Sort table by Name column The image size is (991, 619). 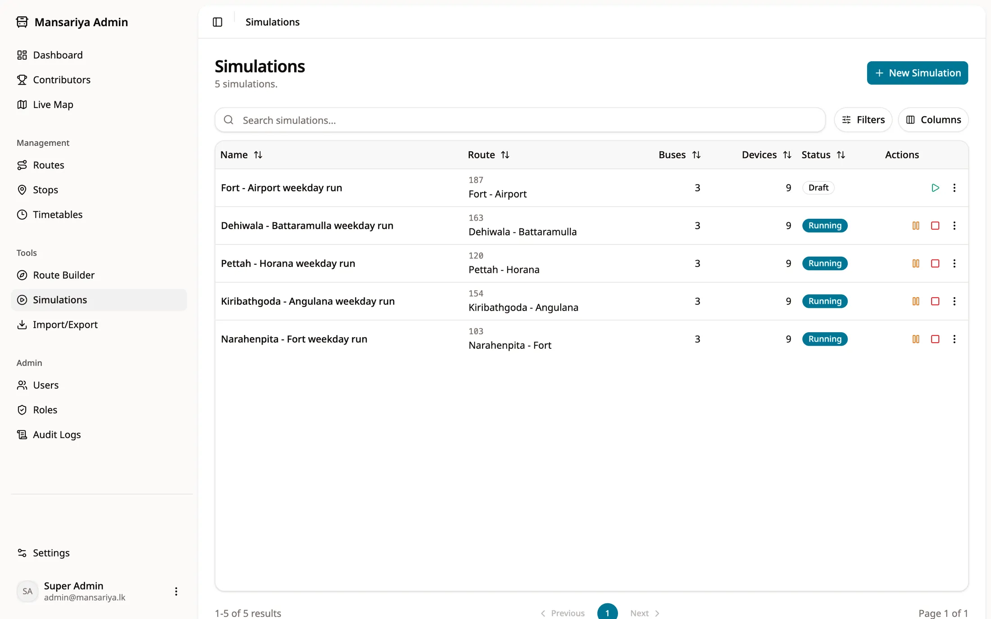pos(241,155)
